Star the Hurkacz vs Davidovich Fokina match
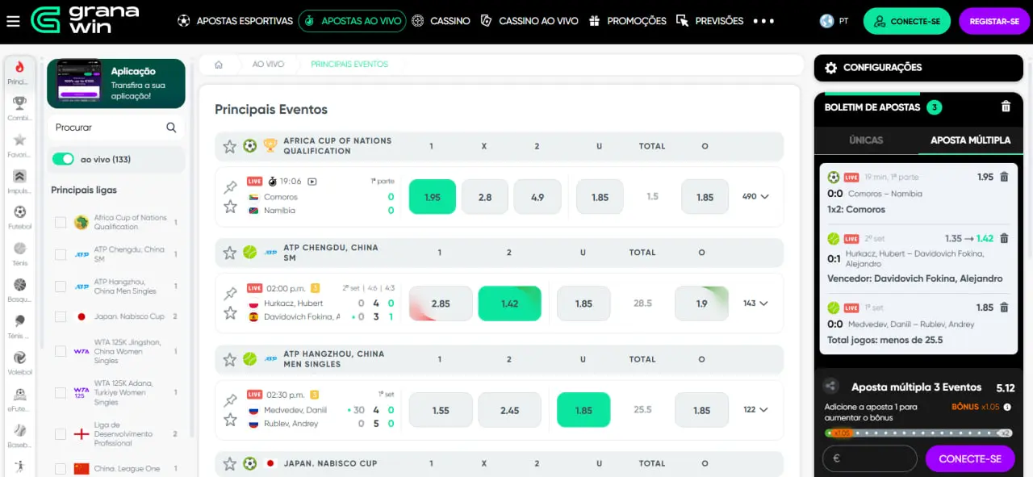This screenshot has height=477, width=1033. pos(230,312)
